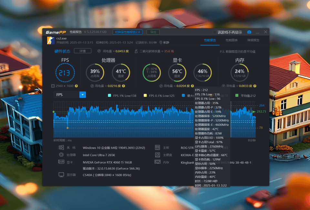Image resolution: width=310 pixels, height=210 pixels.
Task: Click the motherboard icon beside 主板
Action: [x=157, y=147]
